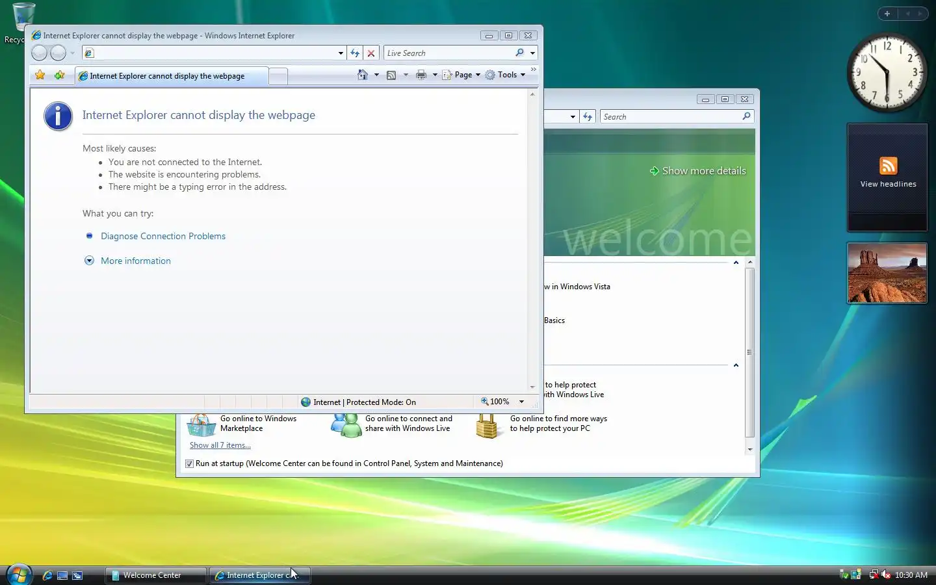Open the zoom level dropdown arrow
This screenshot has height=585, width=936.
coord(521,402)
